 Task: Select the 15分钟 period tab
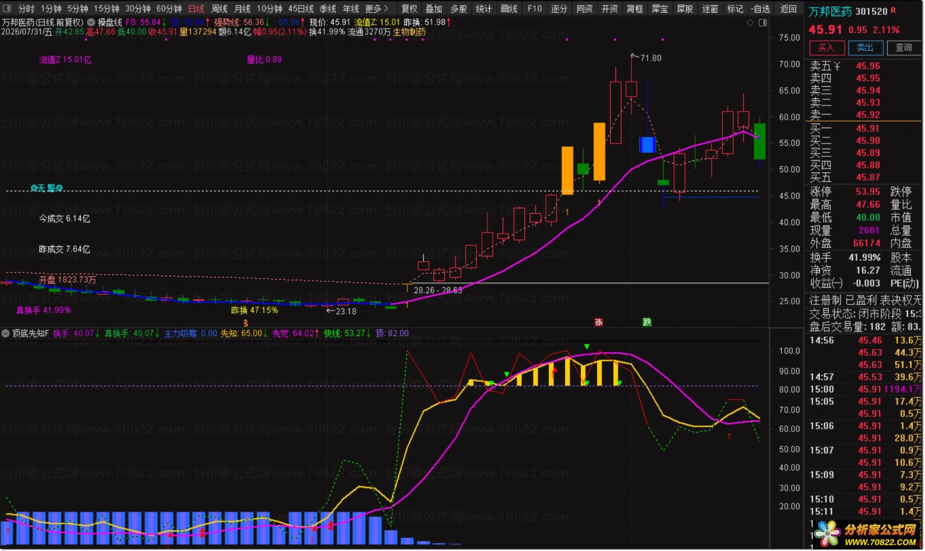[x=106, y=9]
